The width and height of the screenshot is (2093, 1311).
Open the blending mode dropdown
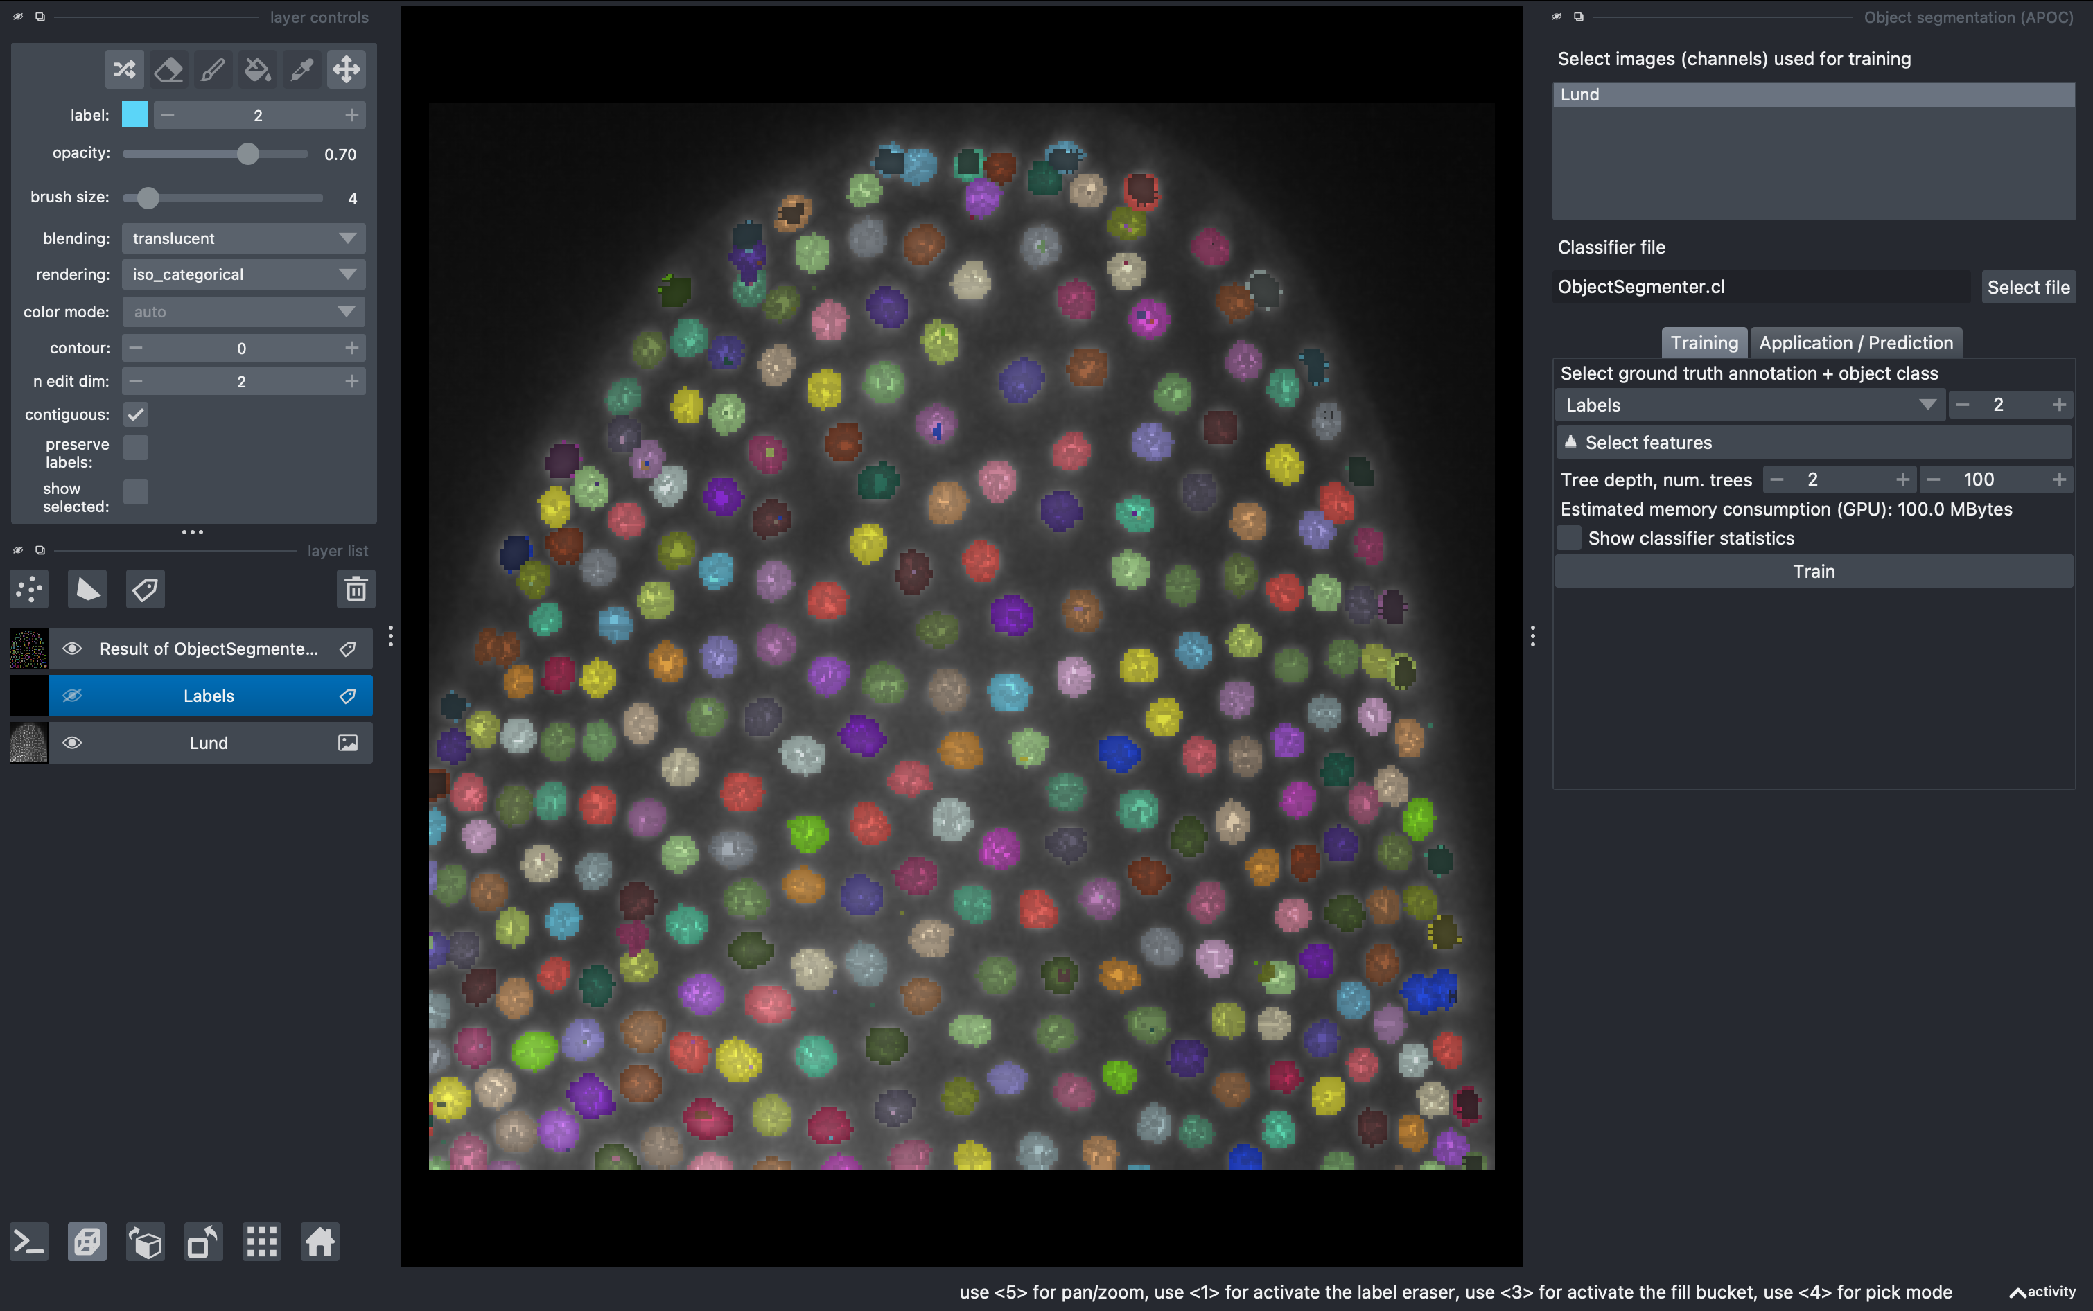click(x=243, y=238)
